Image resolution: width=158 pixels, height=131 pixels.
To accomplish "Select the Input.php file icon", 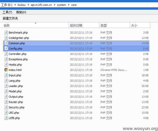I will pyautogui.click(x=6, y=75).
